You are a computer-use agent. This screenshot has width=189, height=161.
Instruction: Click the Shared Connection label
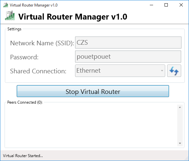(x=38, y=71)
